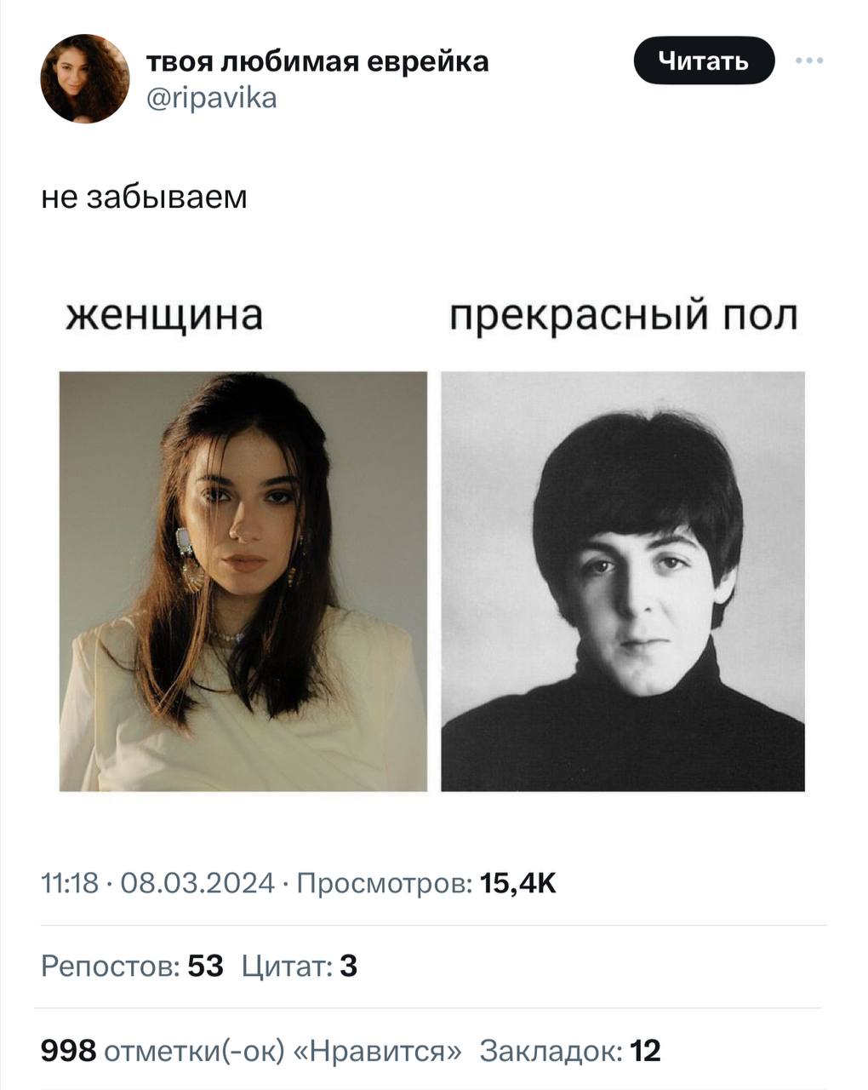868x1090 pixels.
Task: Open the right black-and-white portrait
Action: [x=623, y=581]
